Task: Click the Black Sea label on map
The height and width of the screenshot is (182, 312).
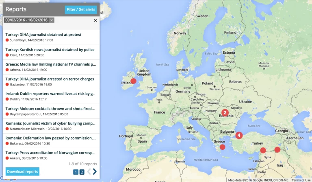Action: pos(254,126)
